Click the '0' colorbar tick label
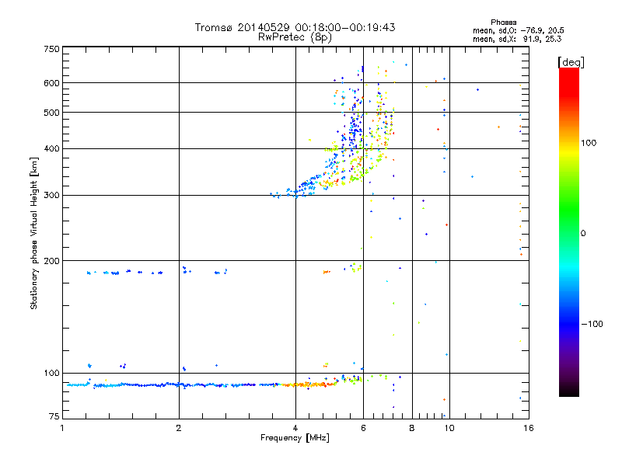Viewport: 622px width, 466px height. (x=583, y=234)
